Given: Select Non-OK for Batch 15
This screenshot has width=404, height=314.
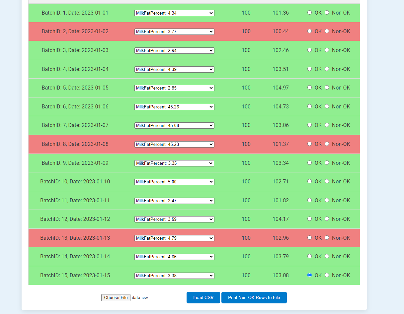Looking at the screenshot, I should (327, 275).
